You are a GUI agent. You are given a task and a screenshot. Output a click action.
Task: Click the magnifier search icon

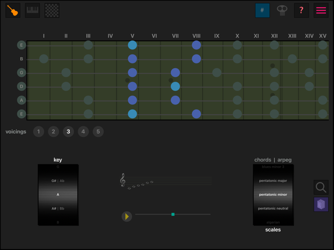click(x=321, y=187)
